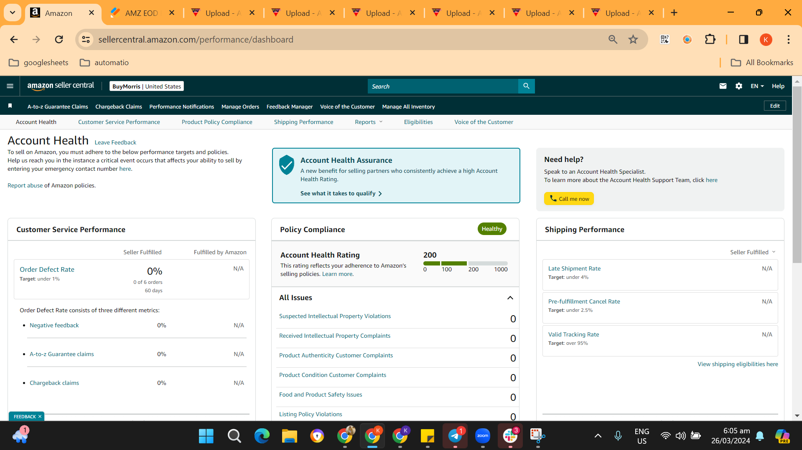802x450 pixels.
Task: Close the FEEDBACK widget
Action: click(x=40, y=417)
